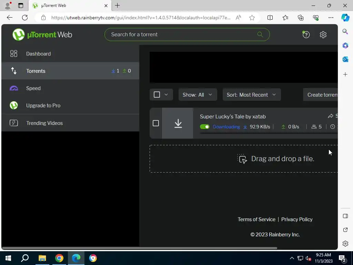Viewport: 353px width, 265px height.
Task: Refresh the page with reload icon
Action: click(25, 18)
